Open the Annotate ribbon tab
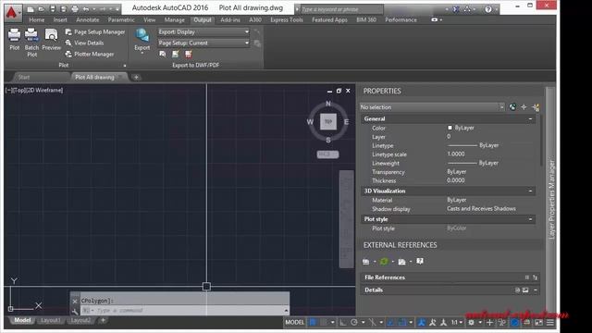Image resolution: width=592 pixels, height=333 pixels. tap(88, 20)
